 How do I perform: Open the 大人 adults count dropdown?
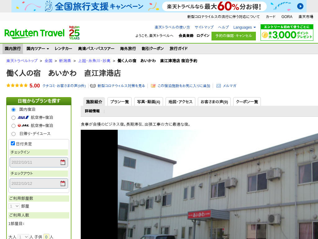pyautogui.click(x=23, y=237)
